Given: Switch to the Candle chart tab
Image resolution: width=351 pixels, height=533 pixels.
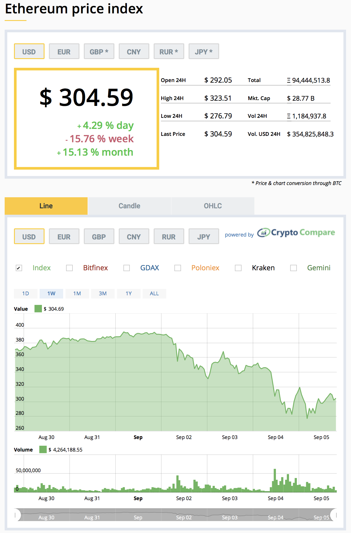Looking at the screenshot, I should pyautogui.click(x=130, y=206).
